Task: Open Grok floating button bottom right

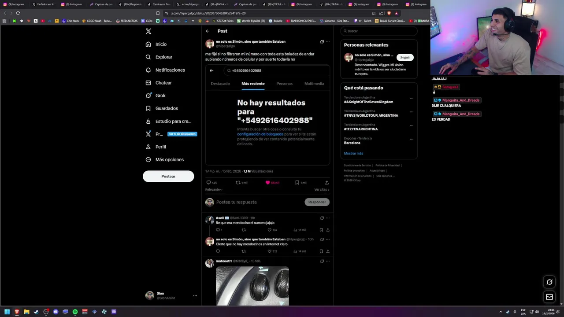Action: 549,282
